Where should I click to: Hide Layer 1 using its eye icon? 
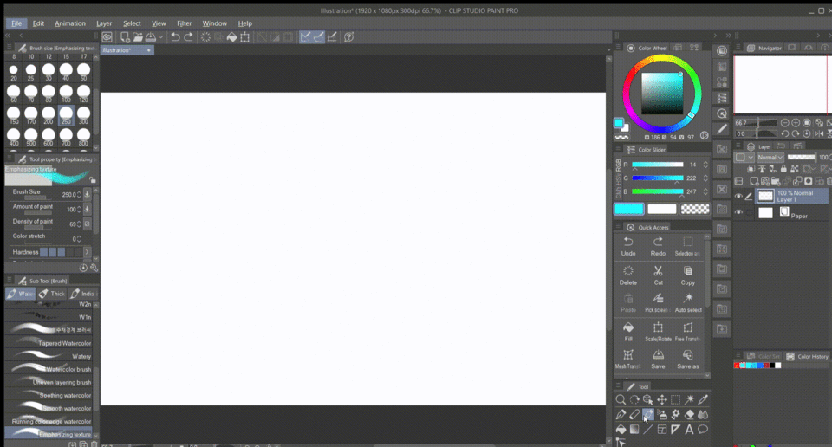[738, 196]
